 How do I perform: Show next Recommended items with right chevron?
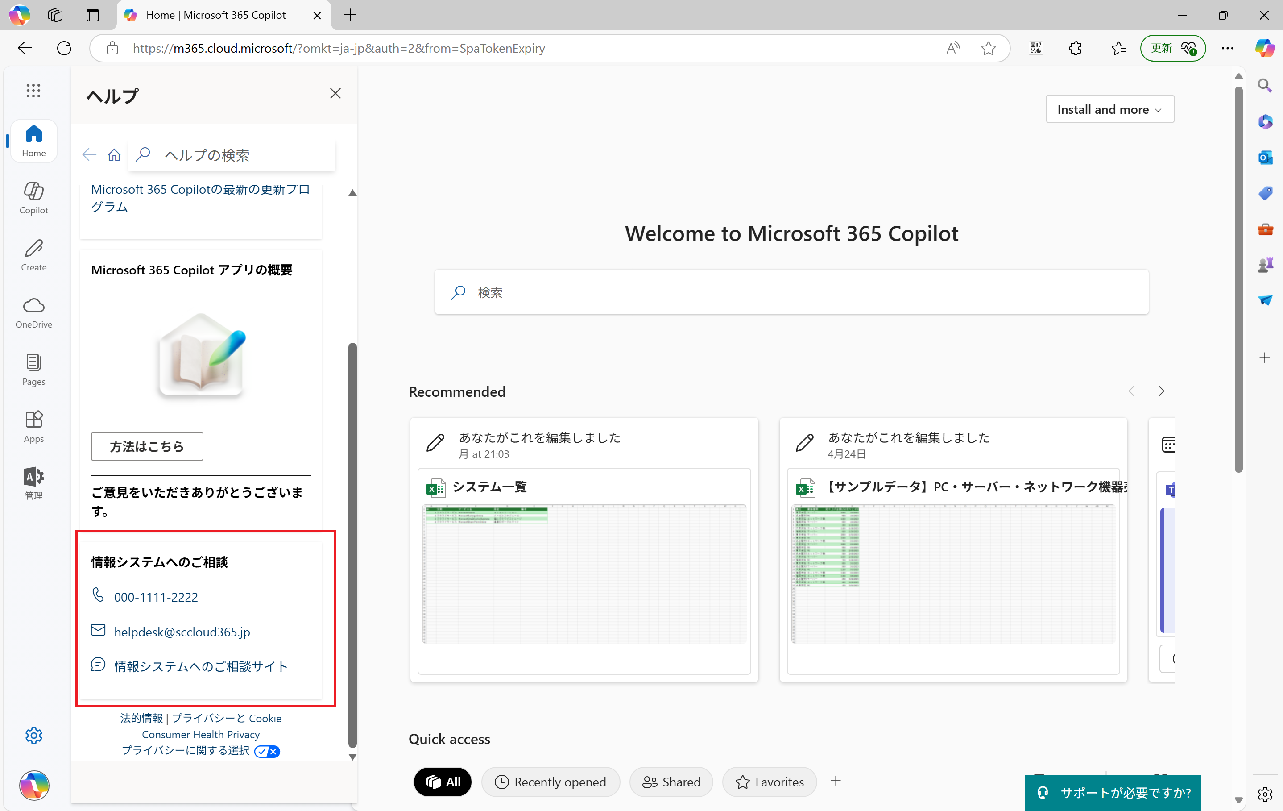(1161, 391)
